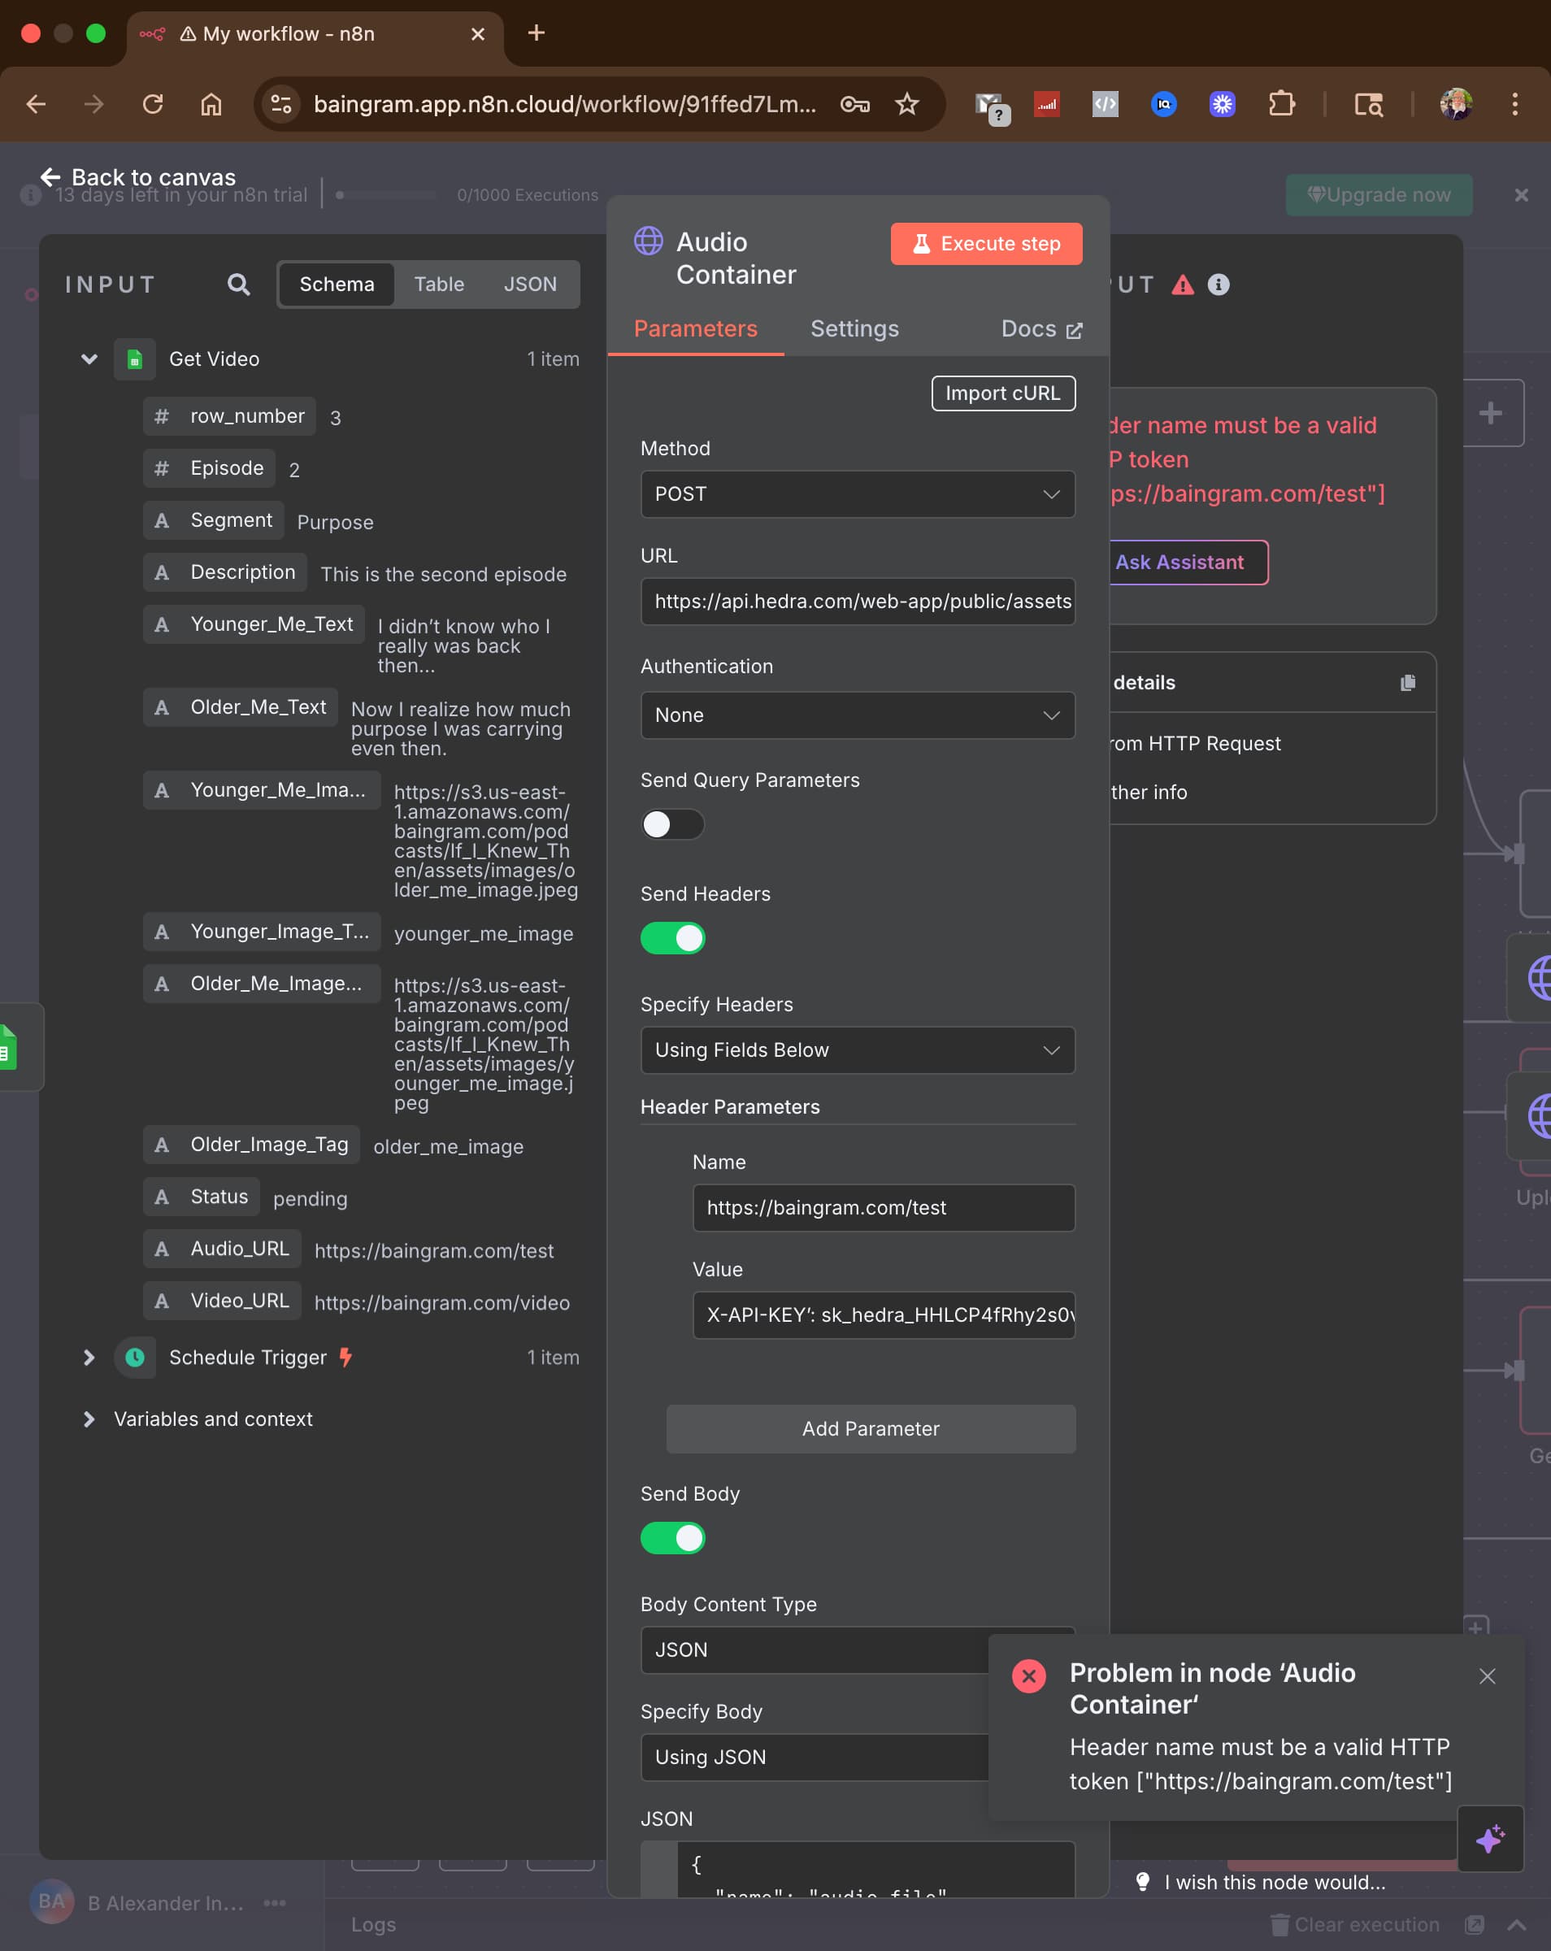Click the header Value input field
The width and height of the screenshot is (1551, 1951).
coord(884,1314)
